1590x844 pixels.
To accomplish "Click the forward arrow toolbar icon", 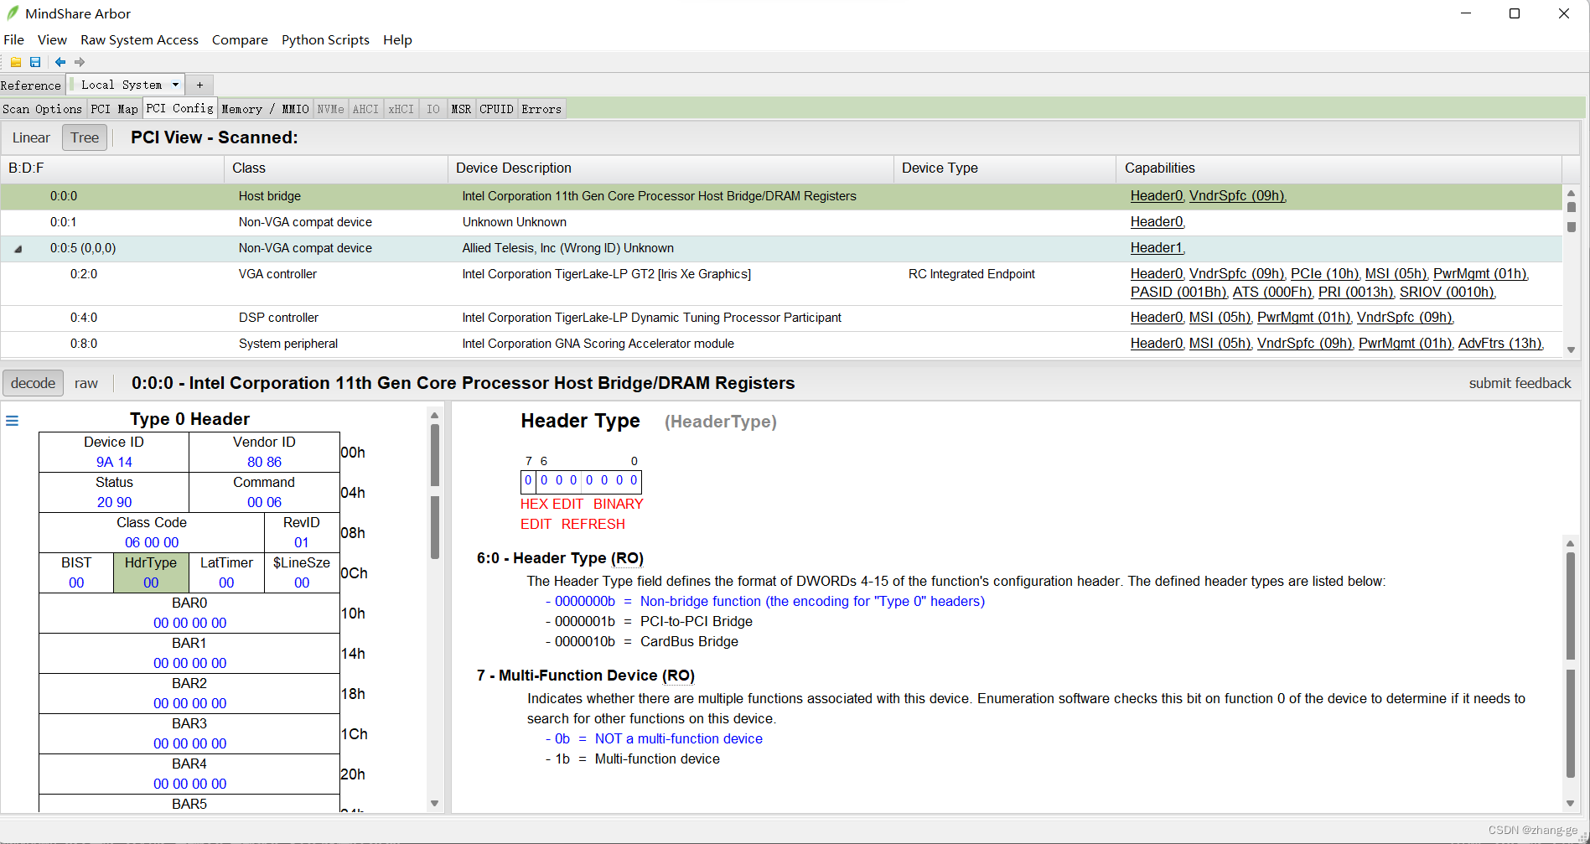I will 80,62.
